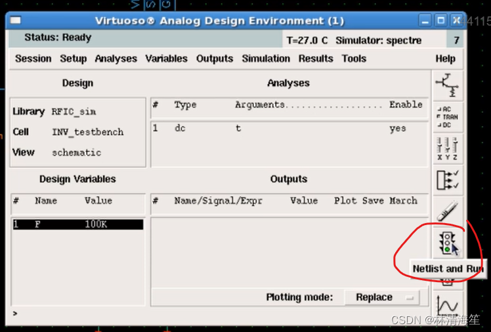Click library name RFIC_sim
This screenshot has height=332, width=491.
coord(74,112)
